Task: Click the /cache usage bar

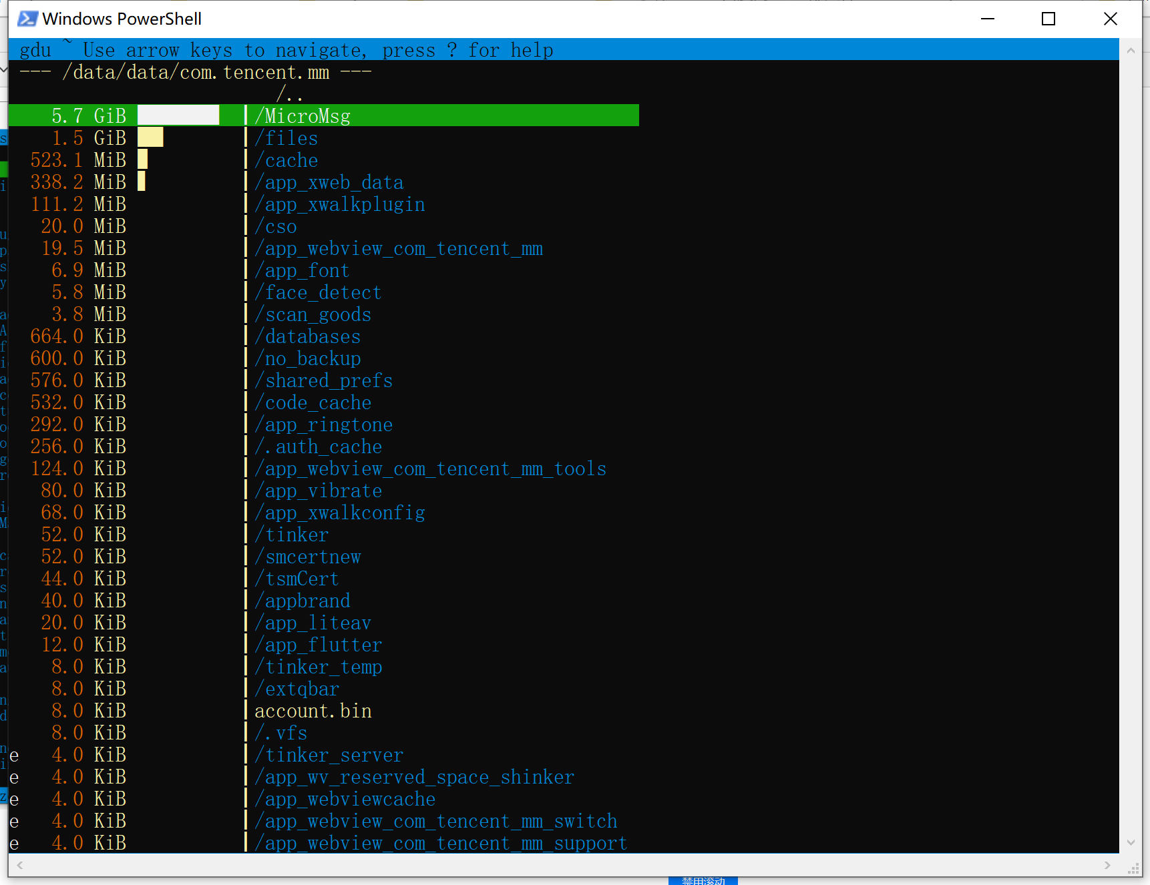Action: 143,160
